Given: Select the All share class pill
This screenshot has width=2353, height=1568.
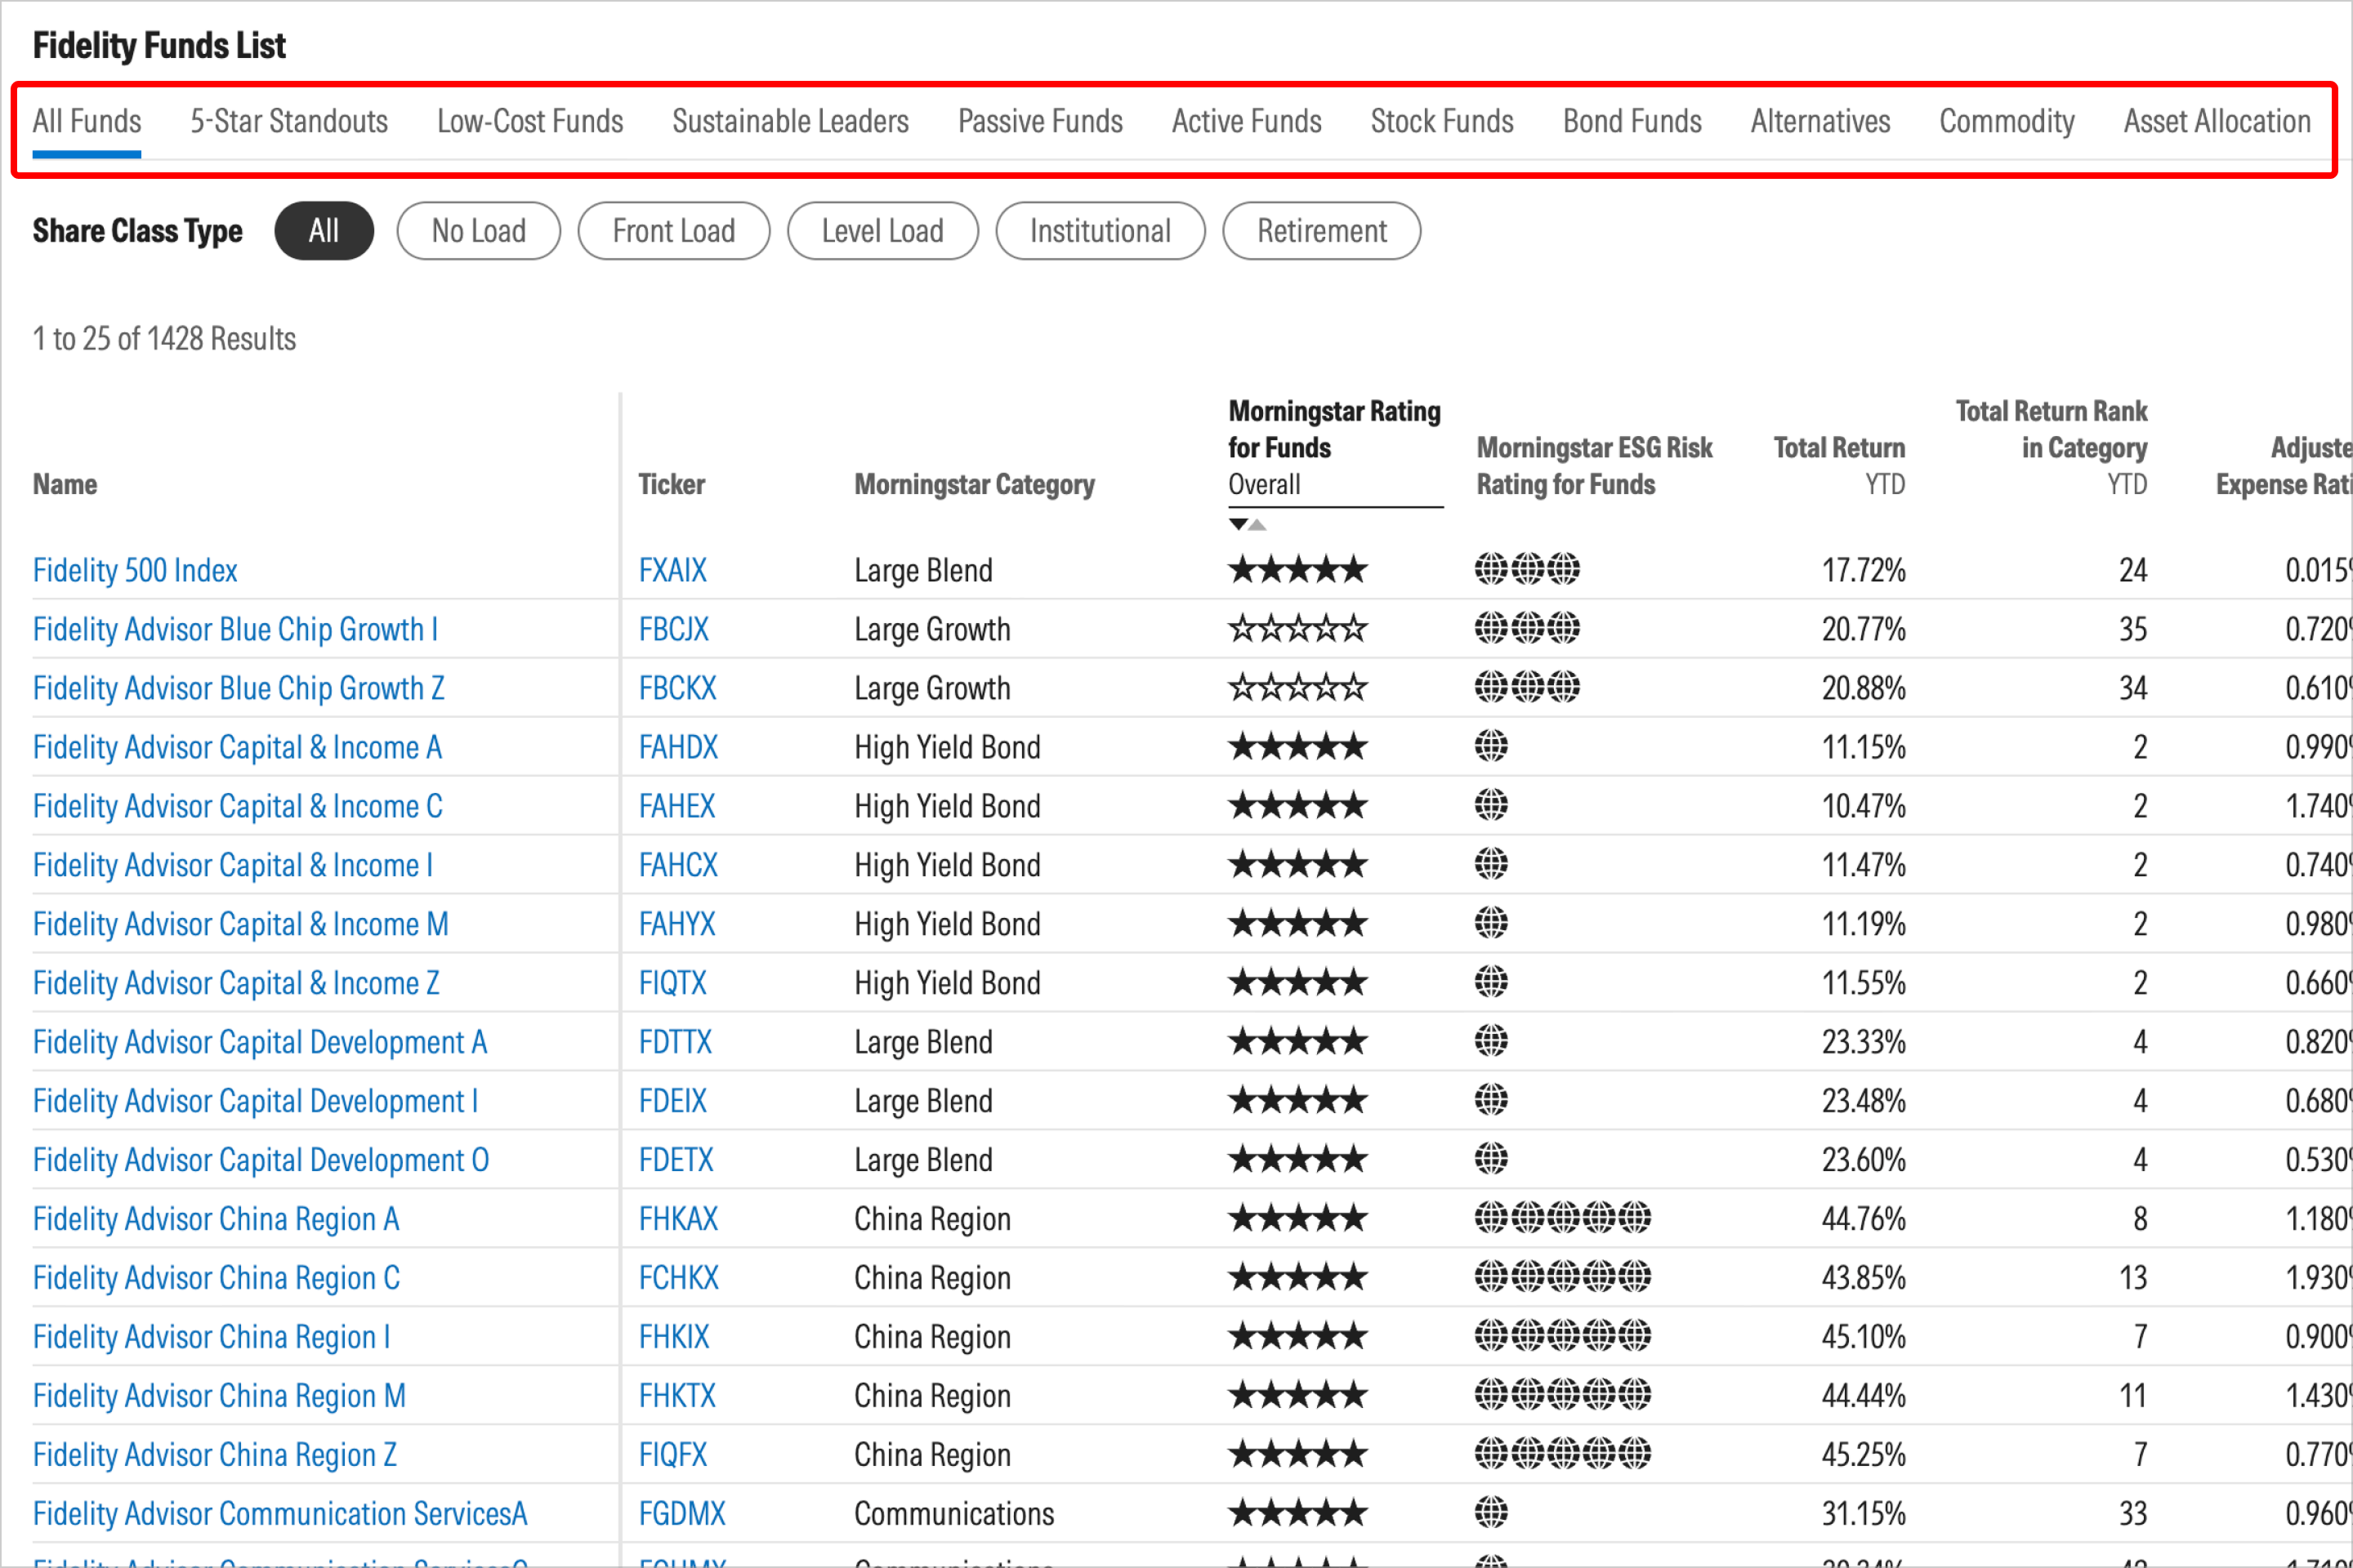Looking at the screenshot, I should (x=324, y=231).
